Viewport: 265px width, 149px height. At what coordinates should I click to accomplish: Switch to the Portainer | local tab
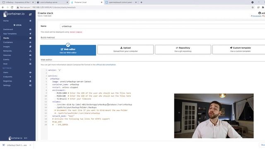coord(87,2)
